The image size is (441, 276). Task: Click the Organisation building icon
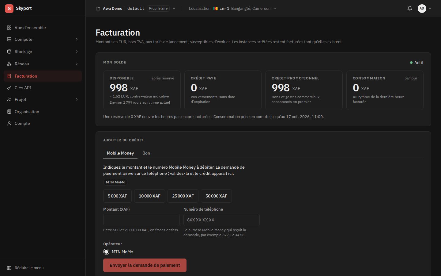(x=9, y=112)
